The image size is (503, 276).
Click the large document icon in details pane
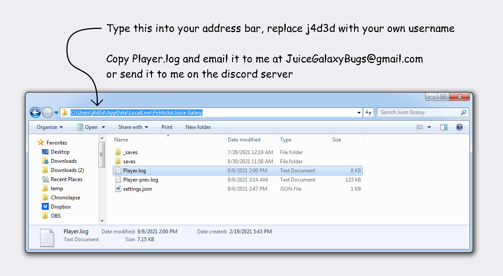click(47, 238)
